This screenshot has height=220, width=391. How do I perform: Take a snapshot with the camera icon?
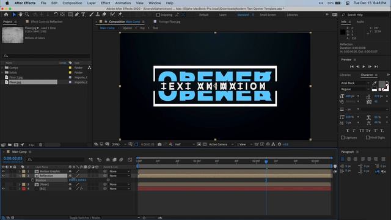[159, 144]
